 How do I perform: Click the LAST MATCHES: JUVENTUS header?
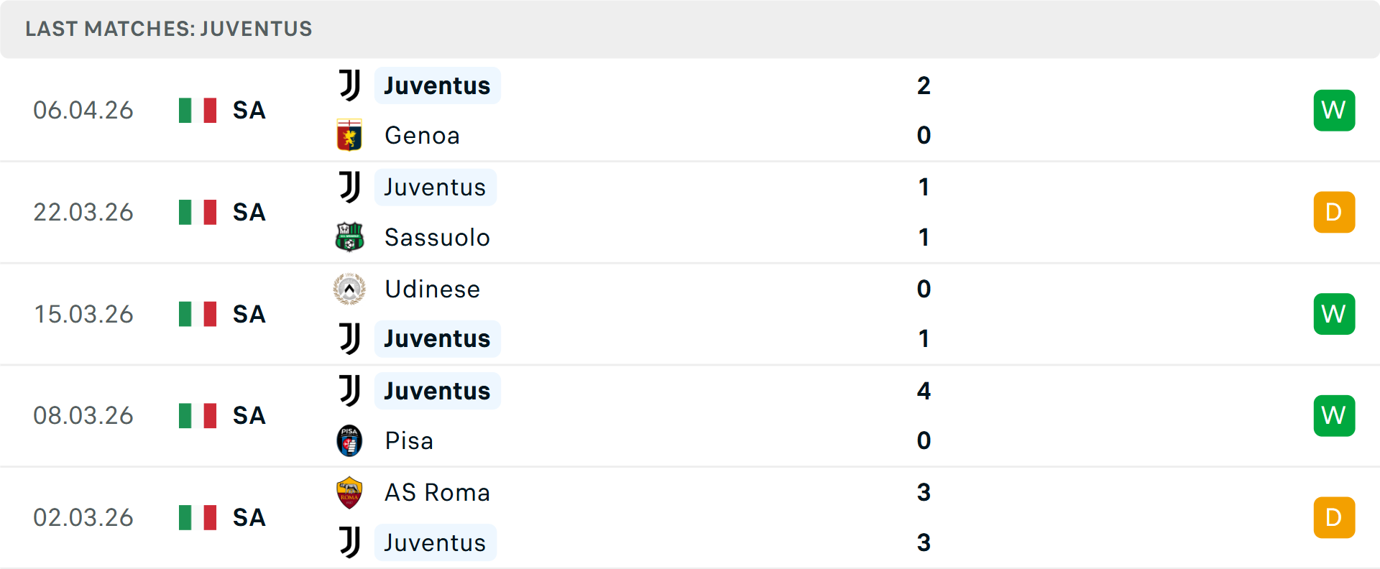168,29
